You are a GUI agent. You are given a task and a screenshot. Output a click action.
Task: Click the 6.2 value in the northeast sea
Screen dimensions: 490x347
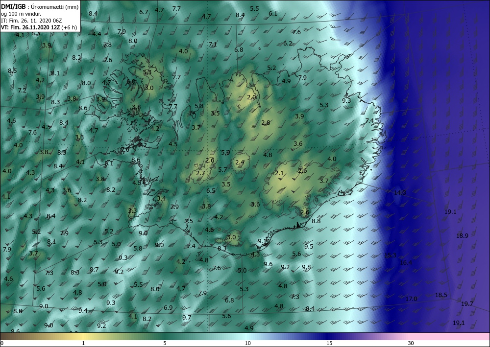(x=288, y=44)
